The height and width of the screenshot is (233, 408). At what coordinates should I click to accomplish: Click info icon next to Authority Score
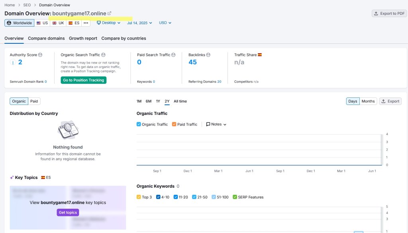tap(40, 55)
